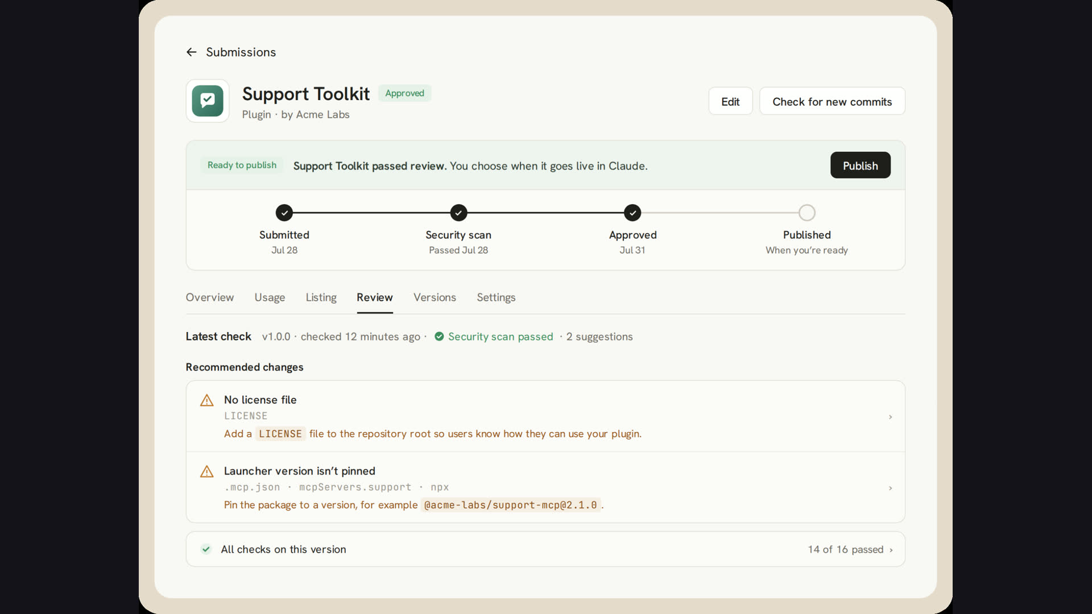This screenshot has height=614, width=1092.
Task: Click the '.mcp.json · mcpServers.support · npx' path
Action: click(x=337, y=487)
